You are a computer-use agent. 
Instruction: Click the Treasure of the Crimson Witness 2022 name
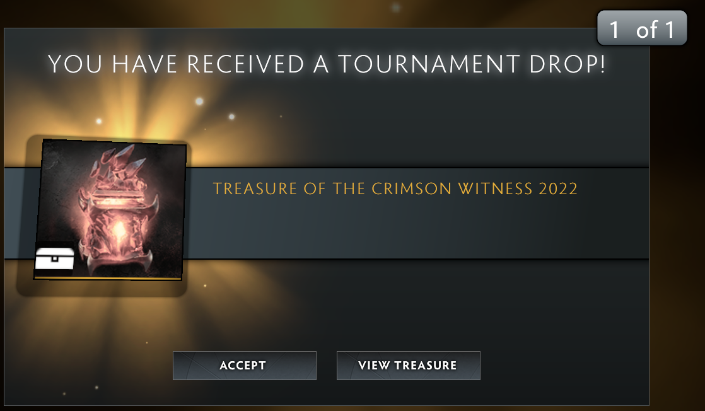[x=395, y=189]
